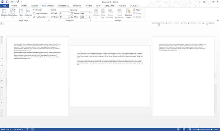Open the Breaks dropdown
The width and height of the screenshot is (220, 131).
[38, 10]
